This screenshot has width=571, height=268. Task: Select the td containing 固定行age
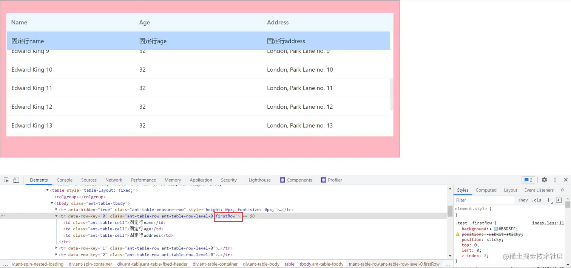point(113,229)
